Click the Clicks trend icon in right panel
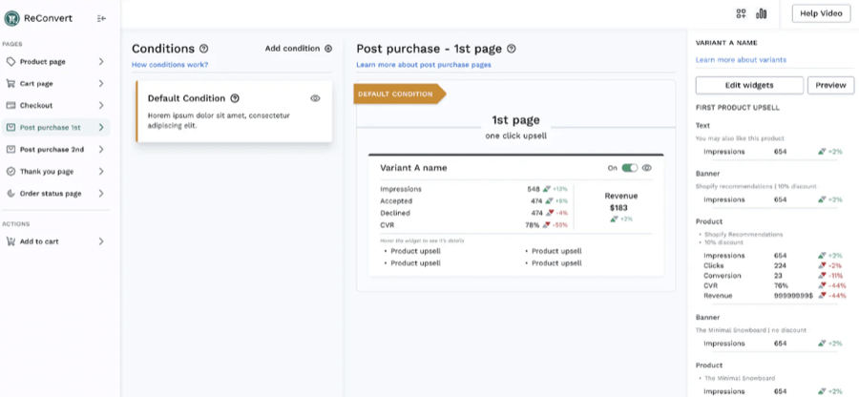The height and width of the screenshot is (397, 859). point(822,265)
